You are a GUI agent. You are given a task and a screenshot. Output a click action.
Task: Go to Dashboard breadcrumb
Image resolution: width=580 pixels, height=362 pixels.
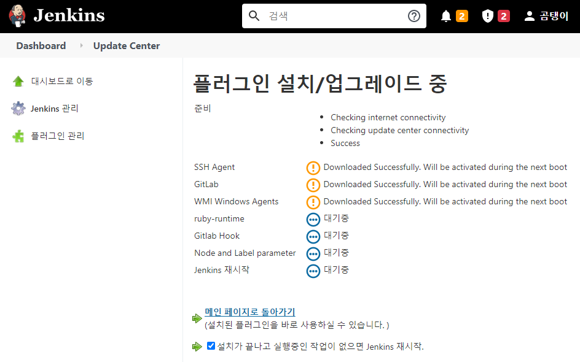(41, 46)
